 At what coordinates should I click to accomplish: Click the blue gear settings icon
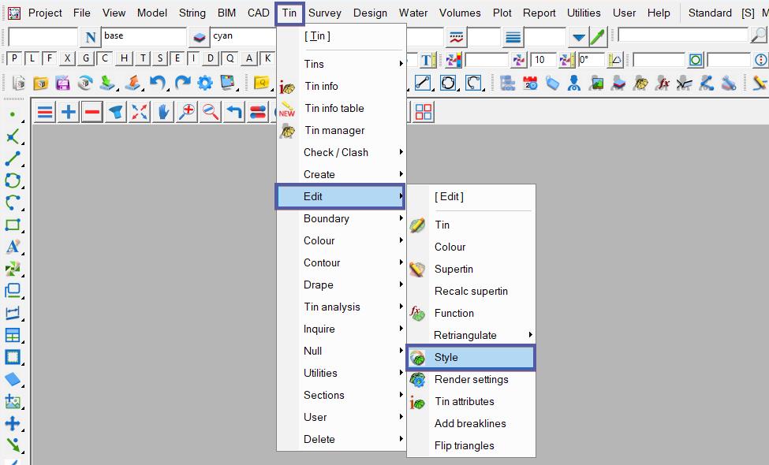[205, 83]
